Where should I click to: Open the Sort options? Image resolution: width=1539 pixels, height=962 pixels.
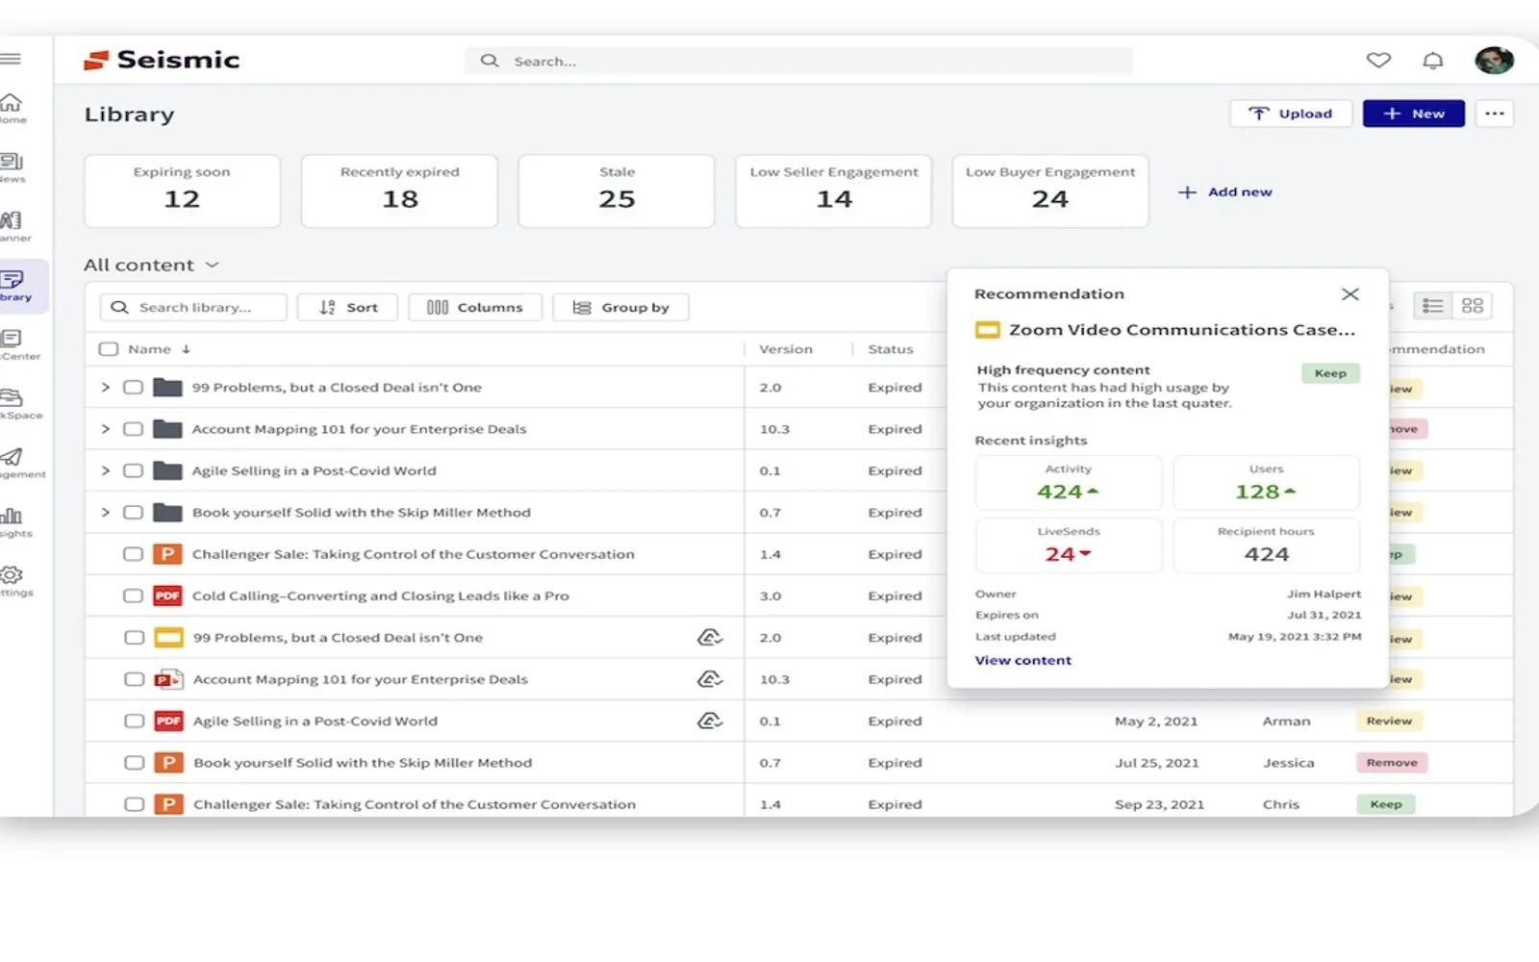click(347, 307)
